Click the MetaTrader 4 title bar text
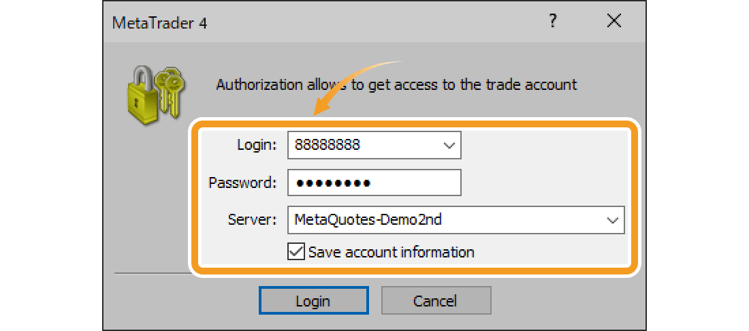749x331 pixels. 159,23
